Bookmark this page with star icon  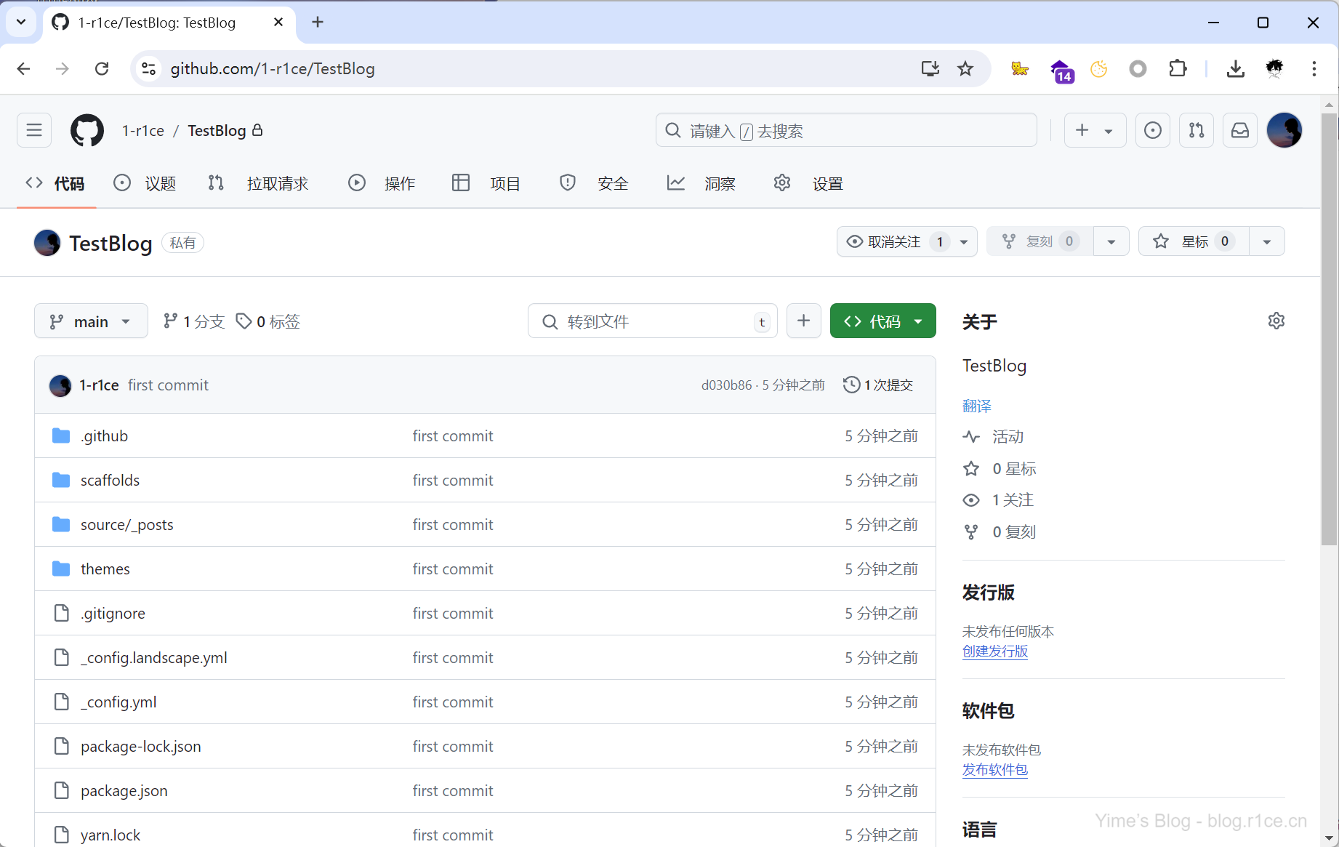point(965,69)
